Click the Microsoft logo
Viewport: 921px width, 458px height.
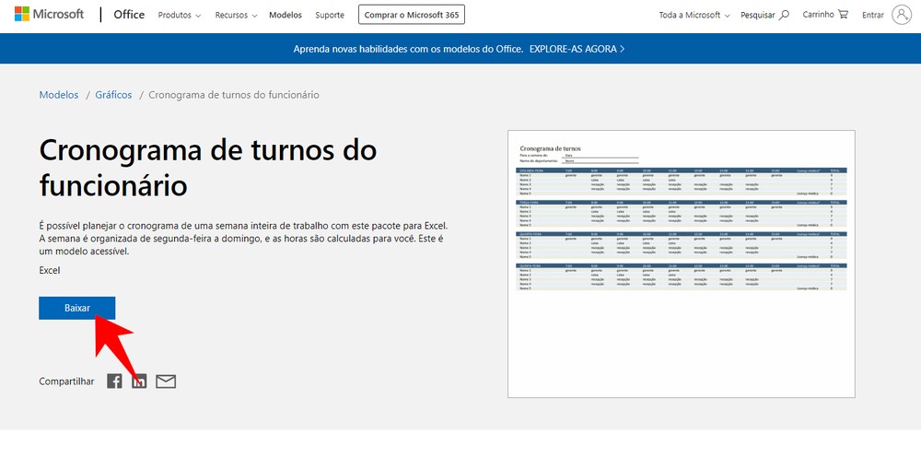tap(50, 15)
